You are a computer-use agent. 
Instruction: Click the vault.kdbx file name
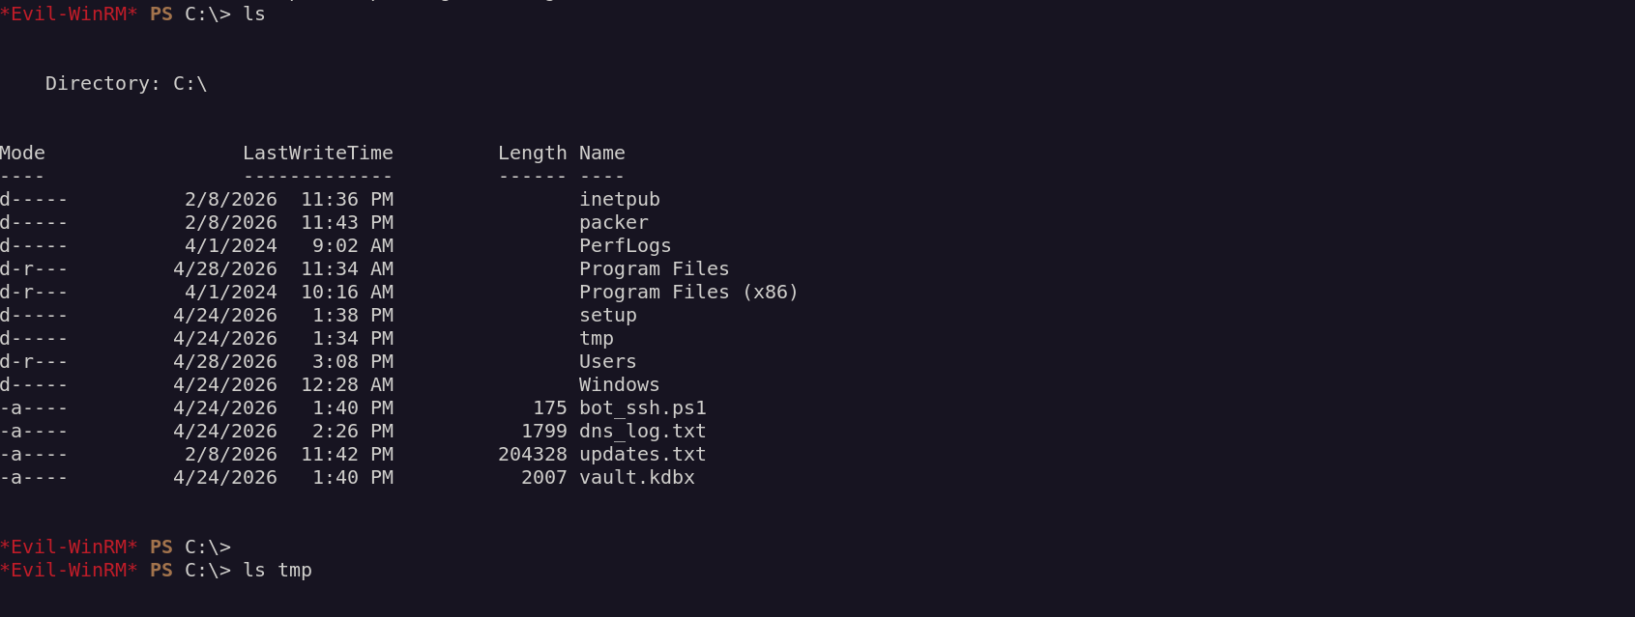636,477
